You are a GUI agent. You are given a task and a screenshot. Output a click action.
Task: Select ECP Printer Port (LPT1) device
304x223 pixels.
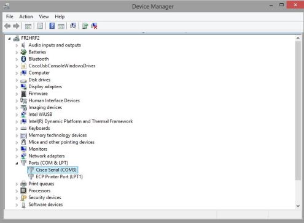pos(59,176)
